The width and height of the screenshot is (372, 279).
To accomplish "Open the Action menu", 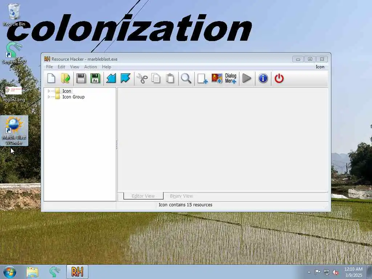I will [90, 67].
